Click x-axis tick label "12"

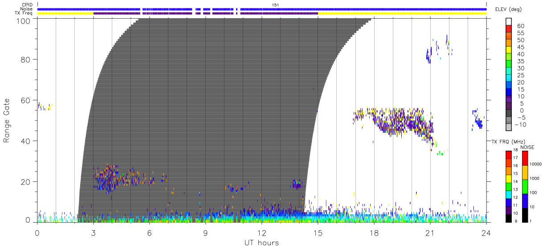pyautogui.click(x=261, y=232)
